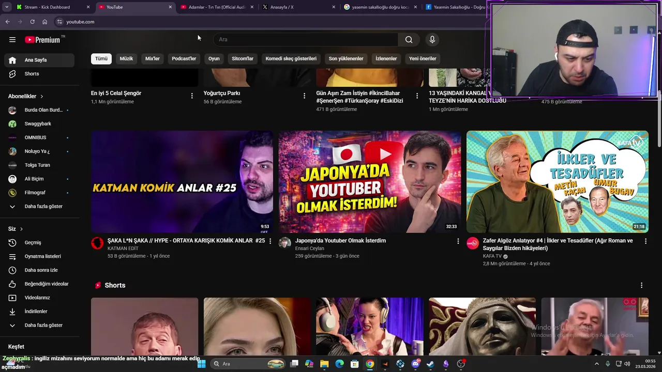Expand Daha fazla göster under İndirilenler
The height and width of the screenshot is (372, 662).
point(39,326)
